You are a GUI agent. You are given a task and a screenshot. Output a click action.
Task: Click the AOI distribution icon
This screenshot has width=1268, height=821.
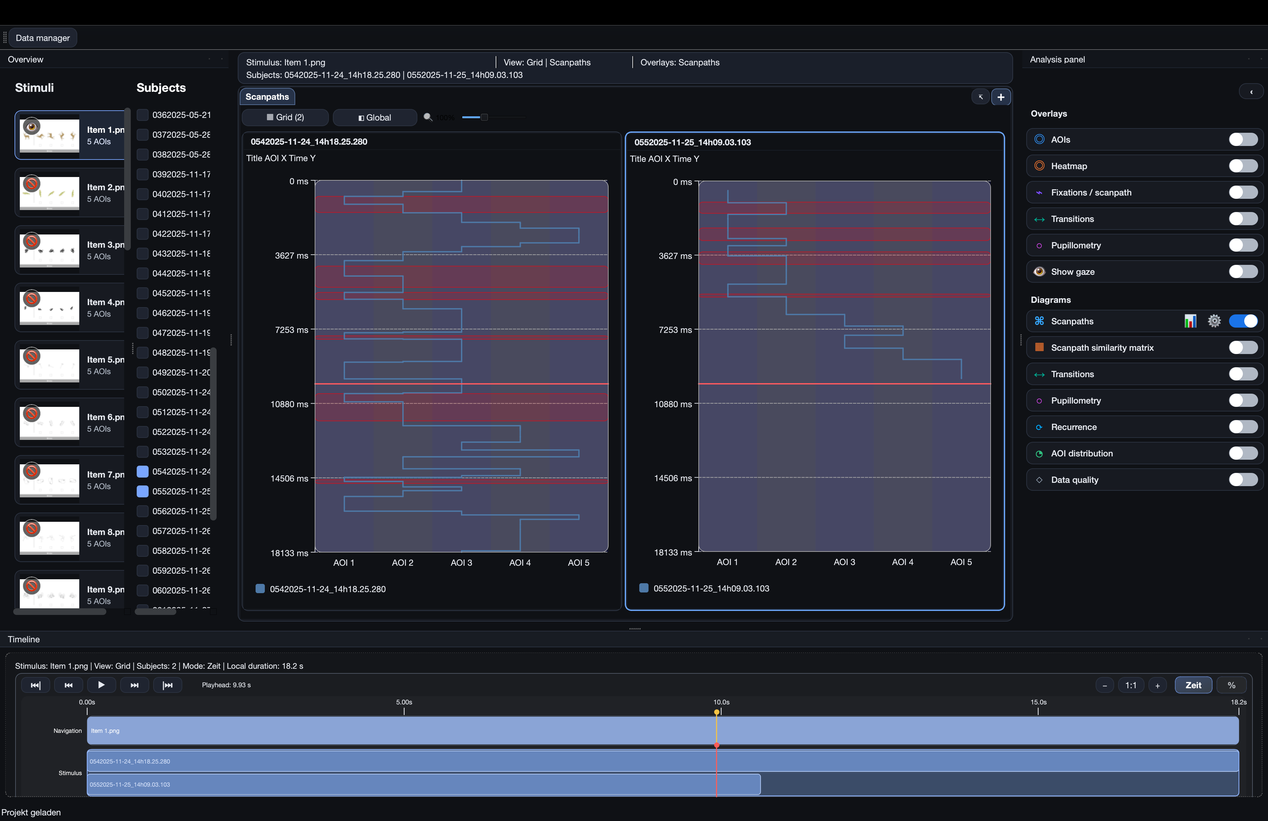click(1039, 453)
